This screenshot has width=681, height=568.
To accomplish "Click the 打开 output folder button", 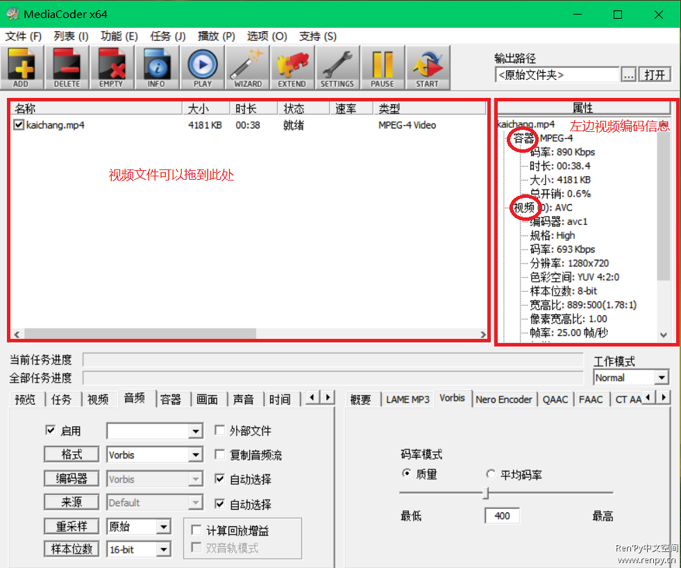I will (x=655, y=75).
